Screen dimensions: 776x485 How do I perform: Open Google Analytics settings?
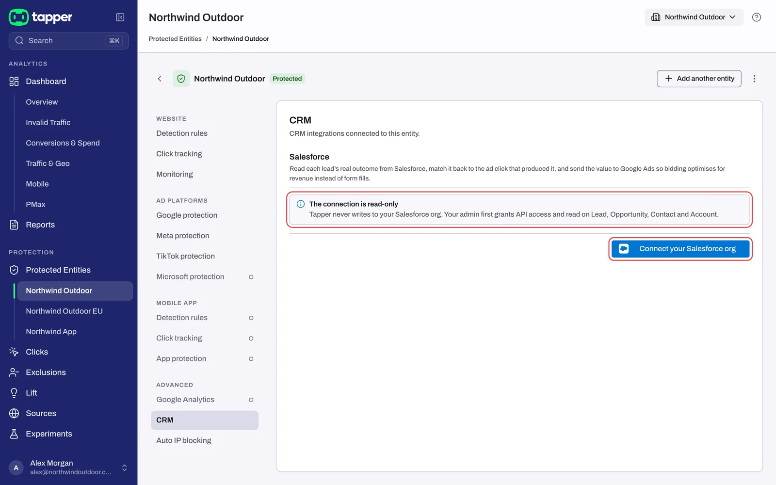click(x=205, y=400)
